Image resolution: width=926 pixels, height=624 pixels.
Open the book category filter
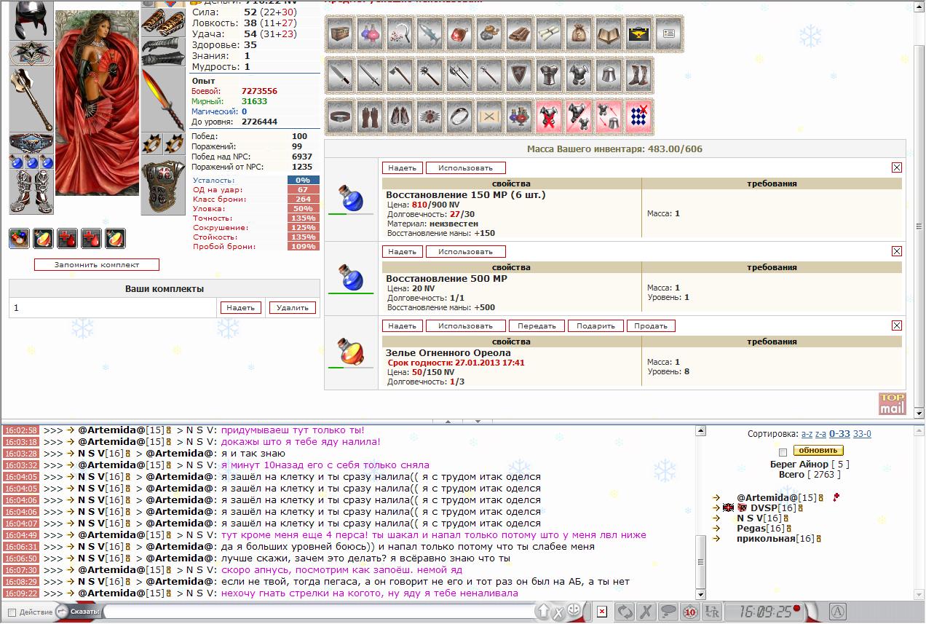(x=610, y=33)
